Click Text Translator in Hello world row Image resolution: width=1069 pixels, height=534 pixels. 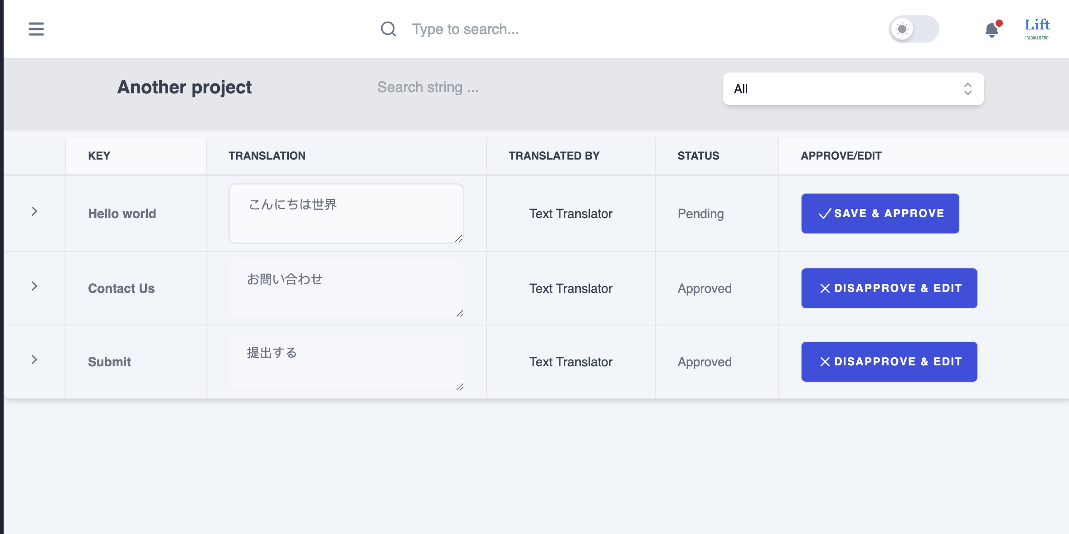click(571, 214)
